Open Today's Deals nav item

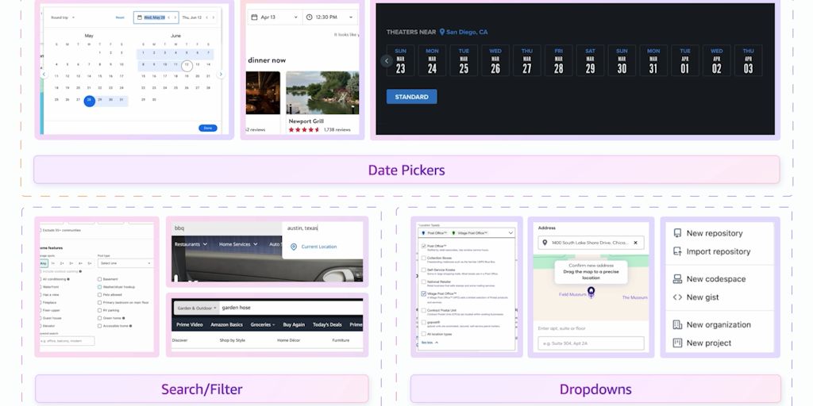pos(327,324)
